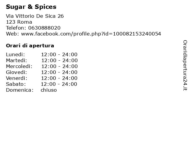Select the Via Vittorio De Sica 26 address

(x=35, y=16)
